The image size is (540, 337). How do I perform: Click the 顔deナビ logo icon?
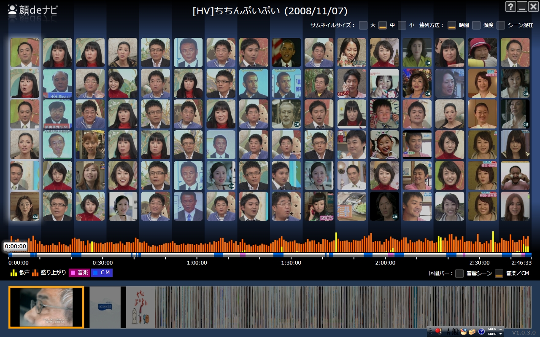pos(13,10)
